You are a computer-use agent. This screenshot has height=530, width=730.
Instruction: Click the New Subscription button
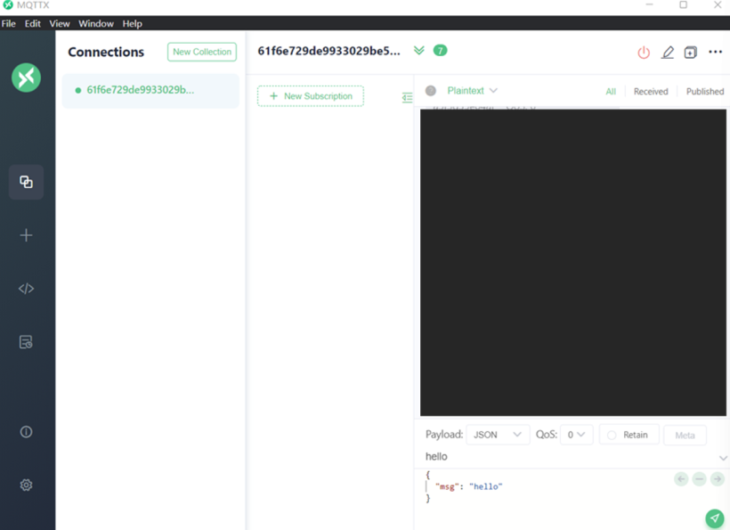[x=311, y=96]
